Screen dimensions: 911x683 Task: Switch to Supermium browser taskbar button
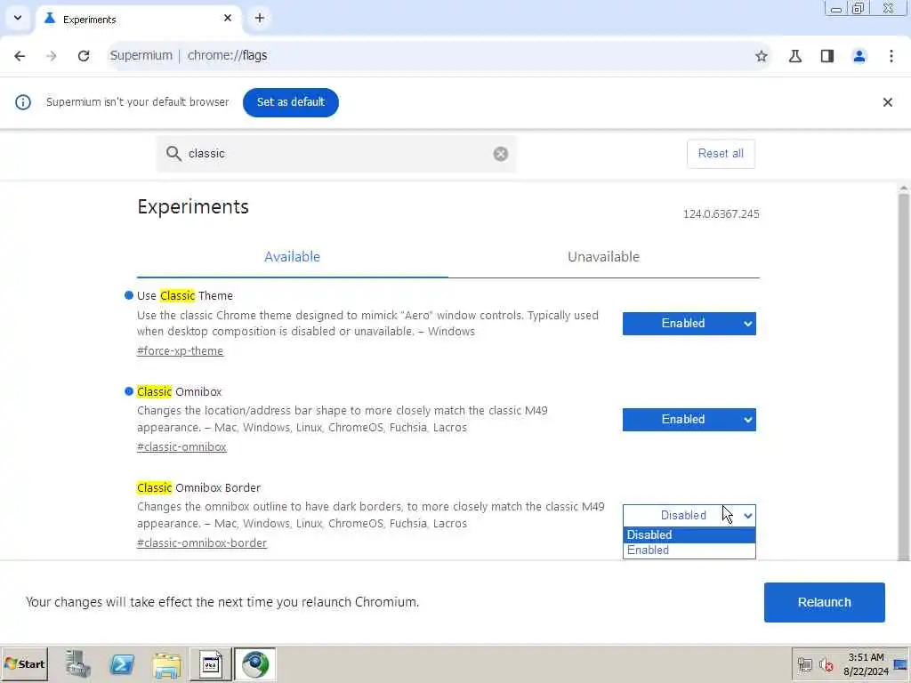coord(255,663)
